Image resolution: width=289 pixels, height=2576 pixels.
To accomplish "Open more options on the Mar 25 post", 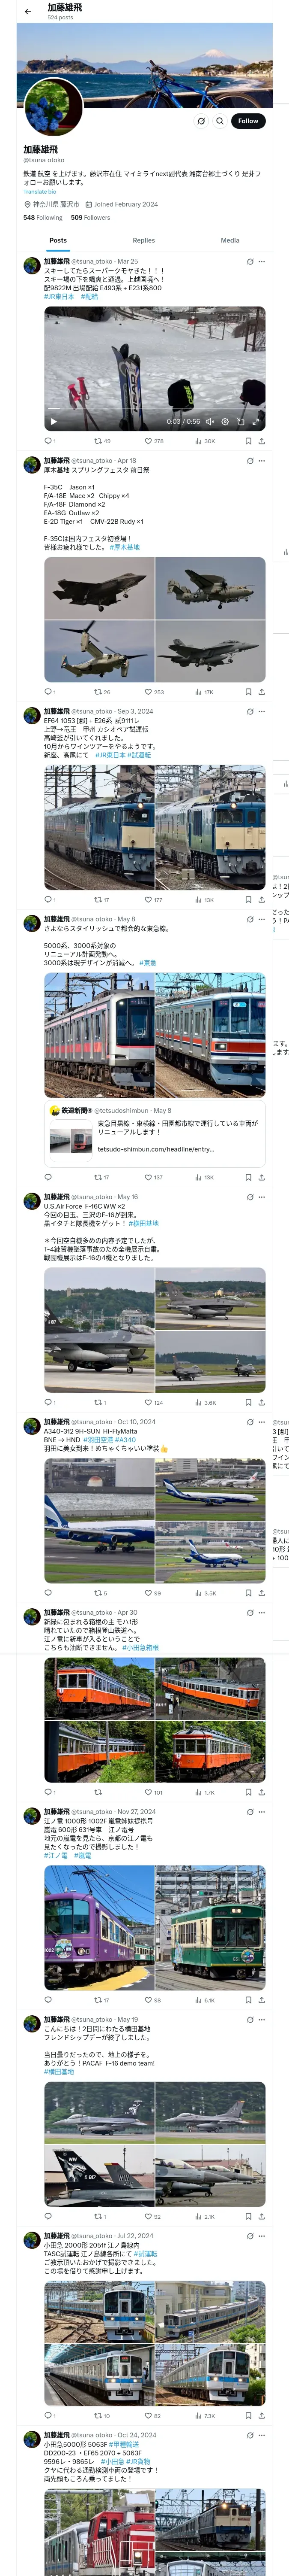I will pyautogui.click(x=262, y=262).
